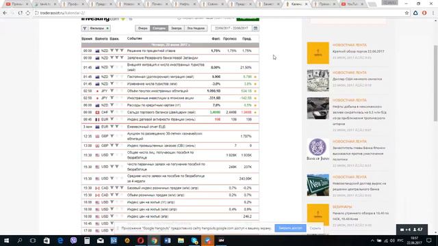Open the dollar bills news thumbnail
Screen dimensions: 438x246
[318, 81]
